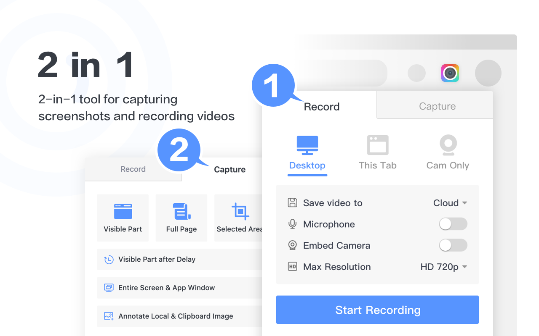This screenshot has height=336, width=539.
Task: Choose the Selected Area capture icon
Action: click(240, 211)
